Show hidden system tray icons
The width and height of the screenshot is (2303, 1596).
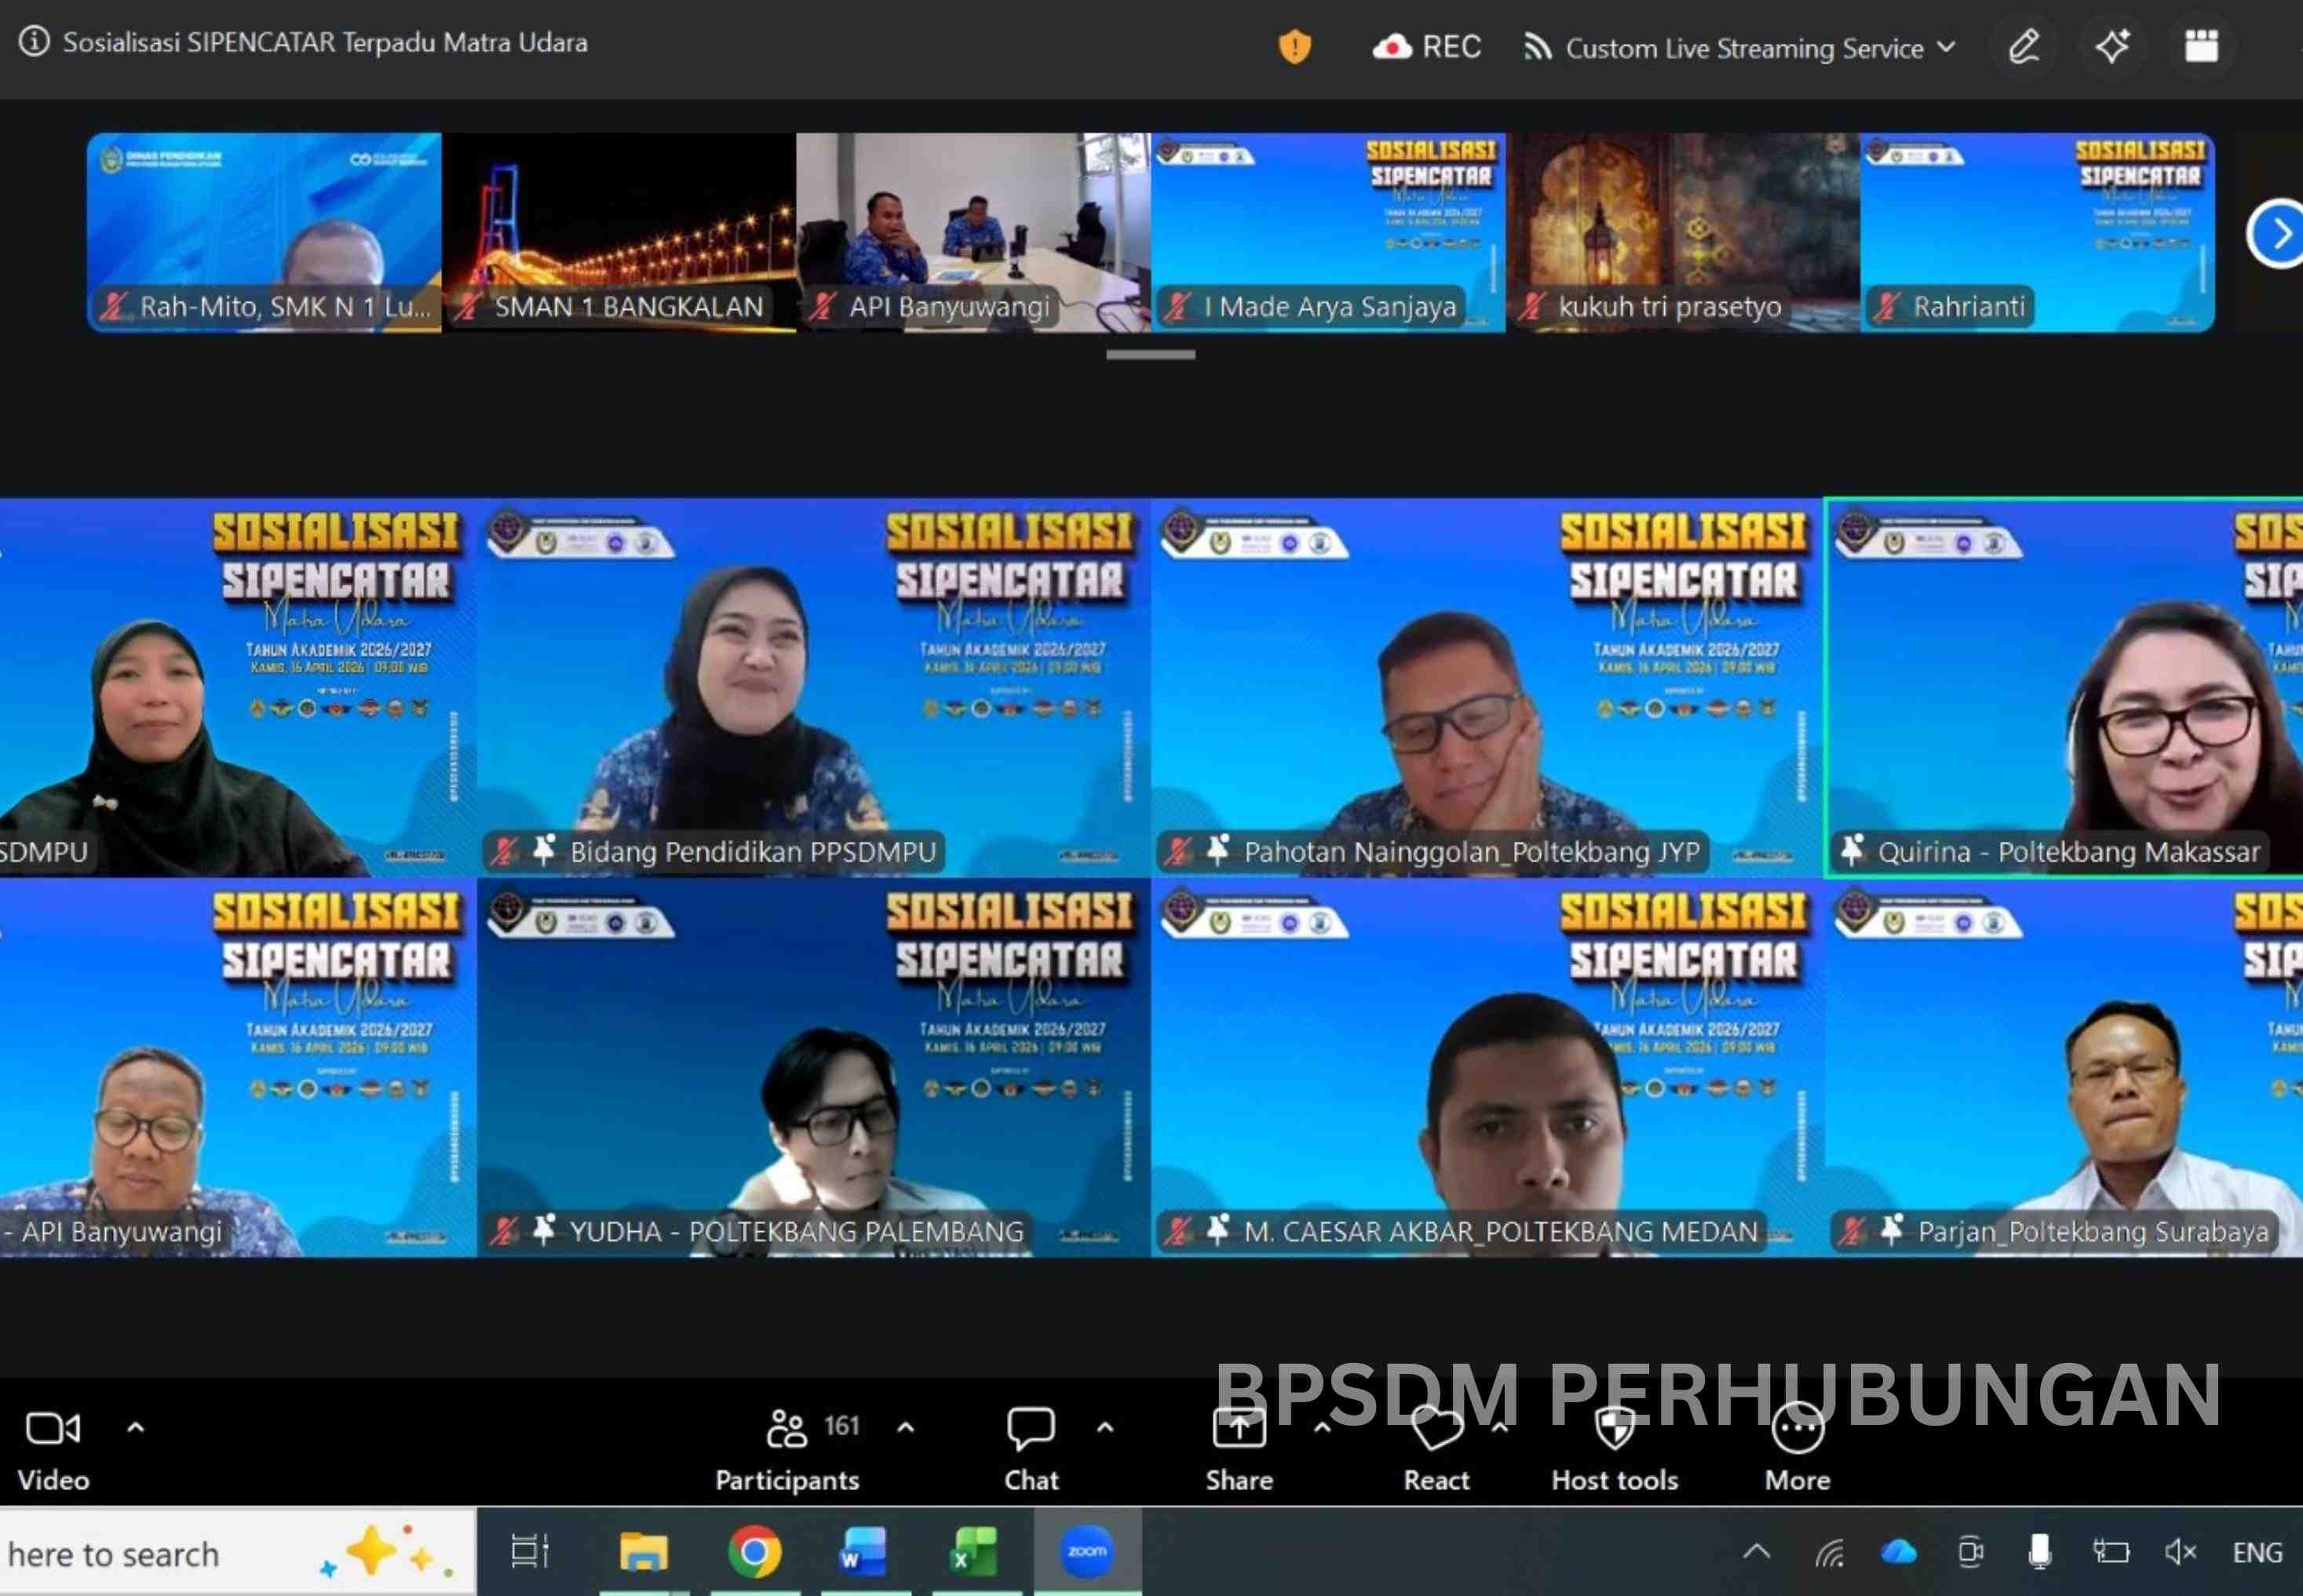tap(1757, 1552)
